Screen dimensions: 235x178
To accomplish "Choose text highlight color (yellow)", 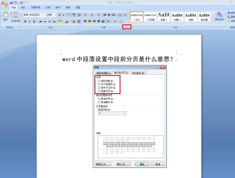I will click(x=60, y=22).
